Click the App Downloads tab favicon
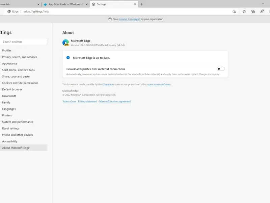The image size is (270, 203). click(45, 4)
